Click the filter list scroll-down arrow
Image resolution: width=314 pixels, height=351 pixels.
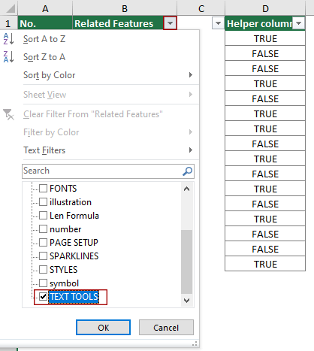click(186, 300)
